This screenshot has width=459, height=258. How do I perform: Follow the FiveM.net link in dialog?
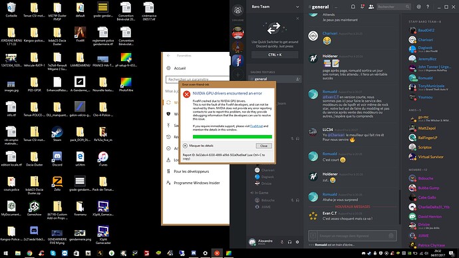tap(256, 126)
